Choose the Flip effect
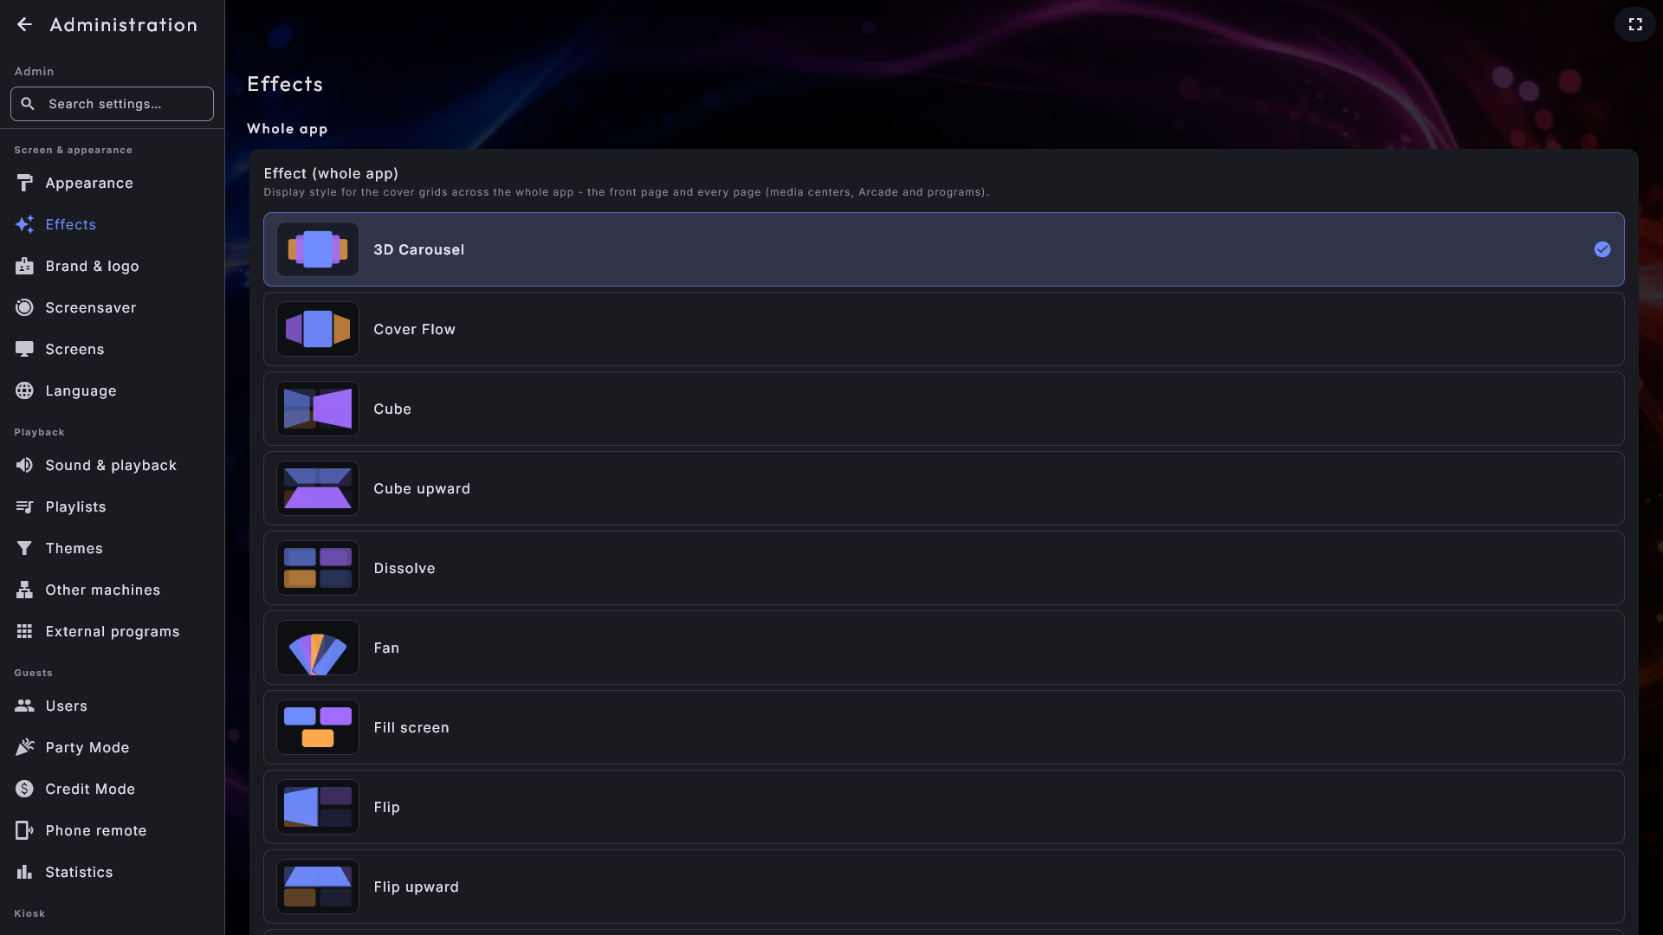The height and width of the screenshot is (935, 1663). pos(943,807)
